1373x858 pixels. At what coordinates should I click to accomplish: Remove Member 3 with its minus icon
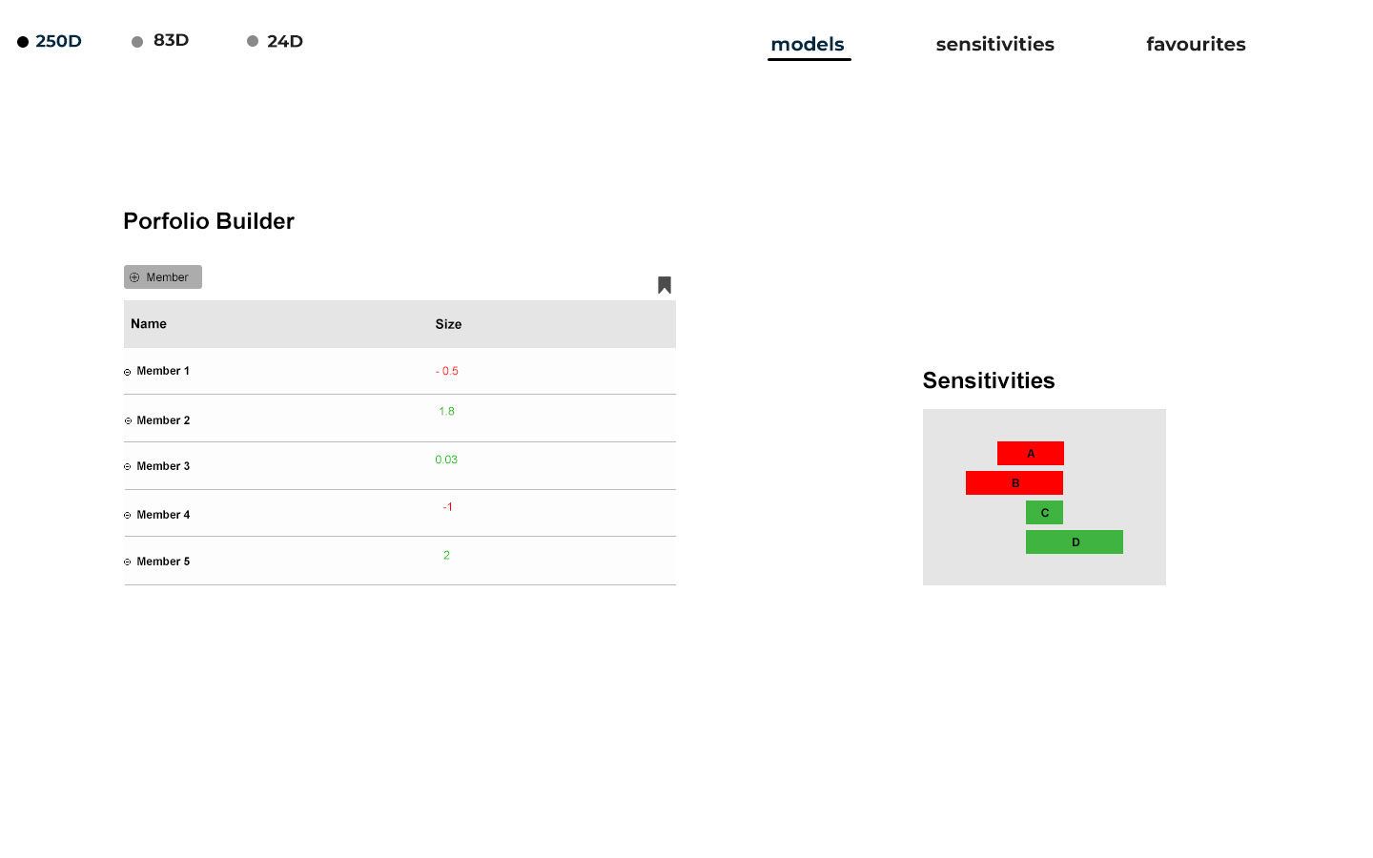tap(128, 467)
